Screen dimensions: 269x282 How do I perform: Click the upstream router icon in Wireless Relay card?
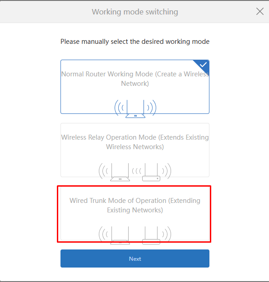151,172
